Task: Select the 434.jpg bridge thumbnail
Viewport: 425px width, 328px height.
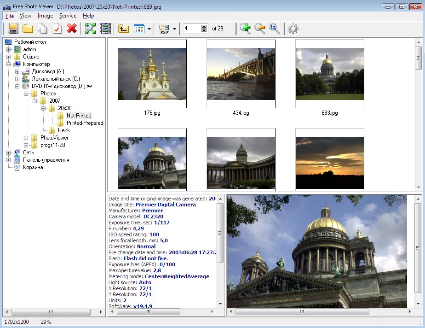Action: pos(241,73)
